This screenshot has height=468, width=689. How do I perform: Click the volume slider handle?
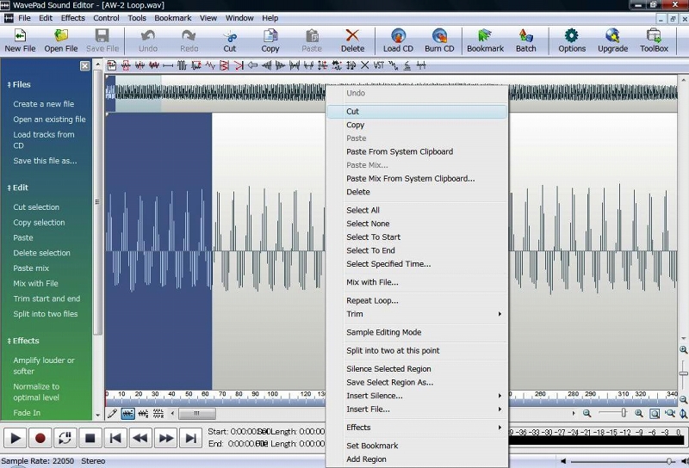tap(669, 461)
